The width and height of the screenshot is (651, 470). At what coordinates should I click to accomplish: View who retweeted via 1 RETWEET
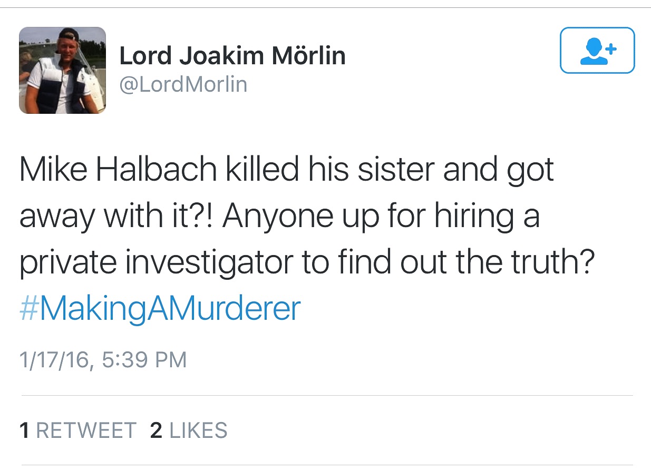click(x=77, y=430)
